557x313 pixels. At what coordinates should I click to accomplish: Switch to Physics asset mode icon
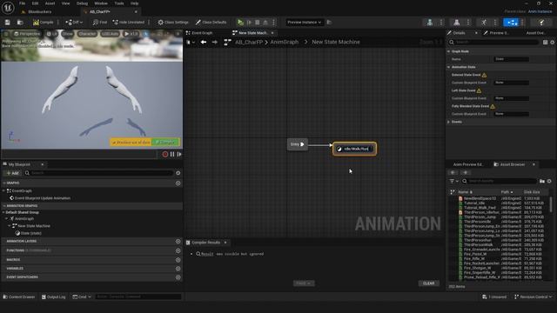click(541, 23)
